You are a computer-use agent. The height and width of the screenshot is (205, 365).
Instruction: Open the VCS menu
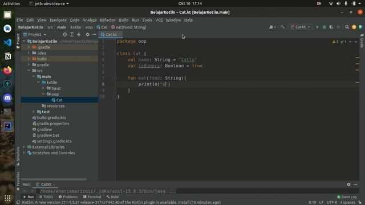(159, 20)
